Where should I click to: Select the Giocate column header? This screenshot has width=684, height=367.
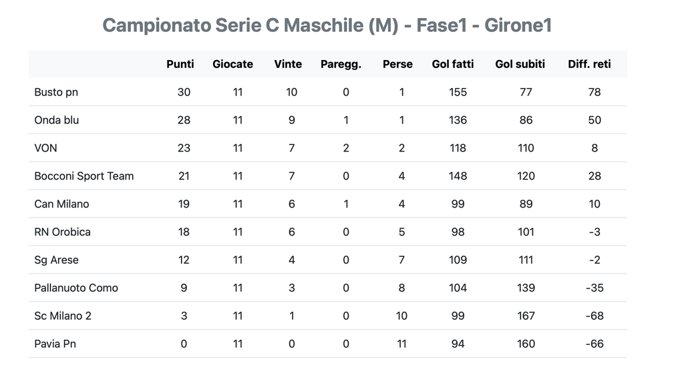point(232,64)
